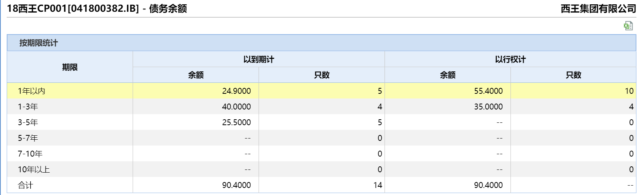Screen dimensions: 638x195
Task: Export table using the Excel icon
Action: (x=628, y=26)
